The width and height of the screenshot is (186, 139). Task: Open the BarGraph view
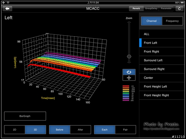25,116
